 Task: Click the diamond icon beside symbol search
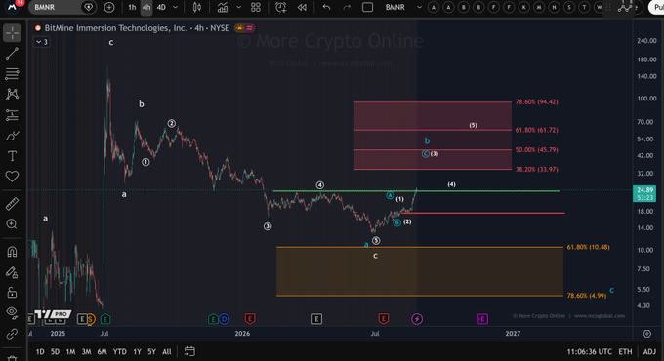click(89, 7)
